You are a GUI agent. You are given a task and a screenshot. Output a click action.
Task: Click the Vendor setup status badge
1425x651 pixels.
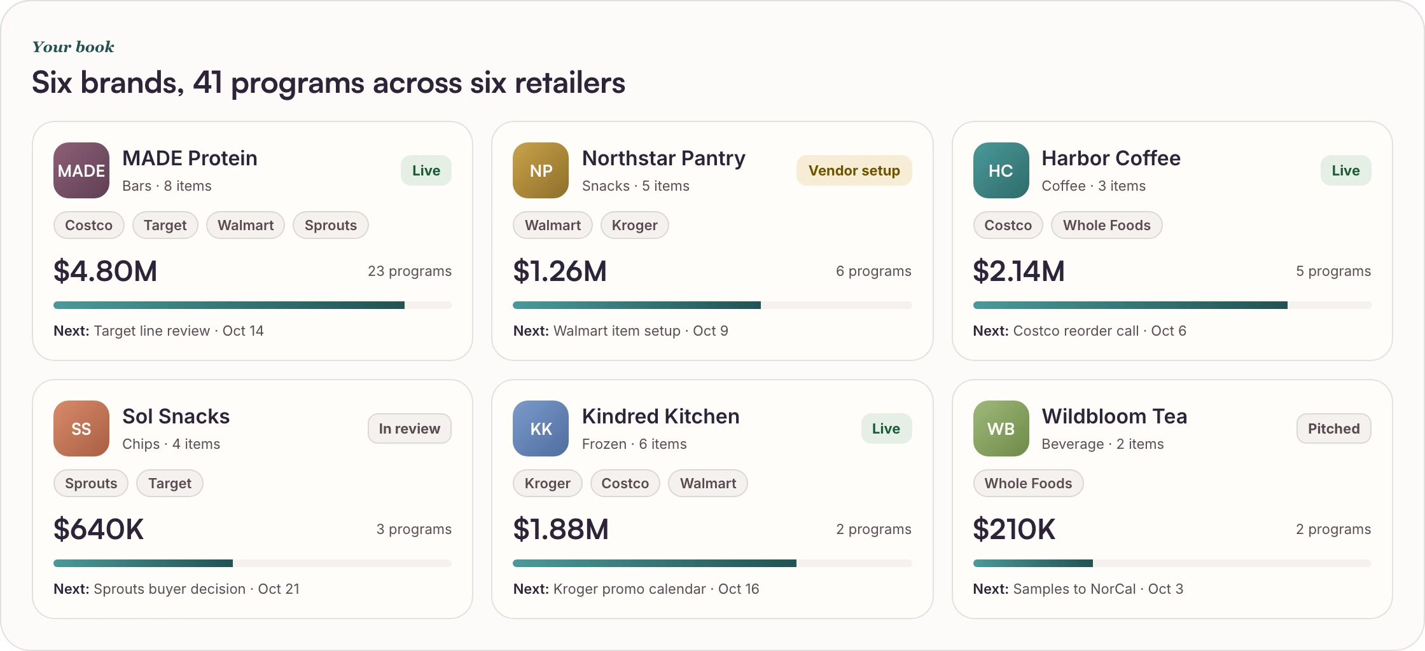click(854, 170)
